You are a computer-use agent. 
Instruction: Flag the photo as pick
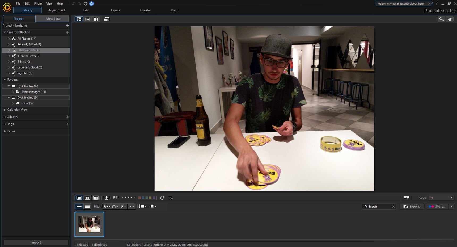114,198
